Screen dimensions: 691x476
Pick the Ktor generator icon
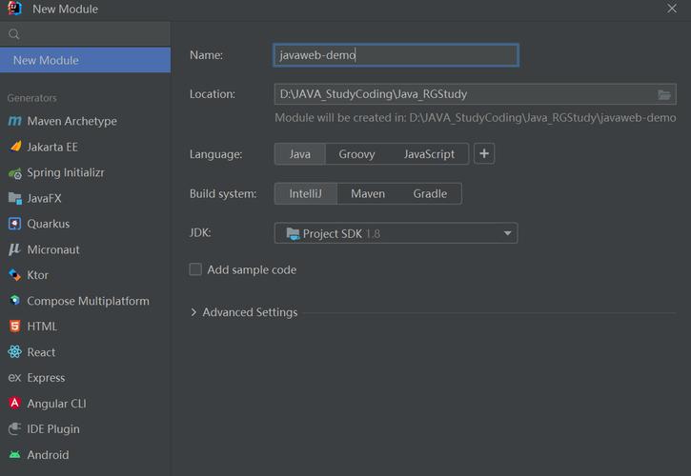point(14,275)
